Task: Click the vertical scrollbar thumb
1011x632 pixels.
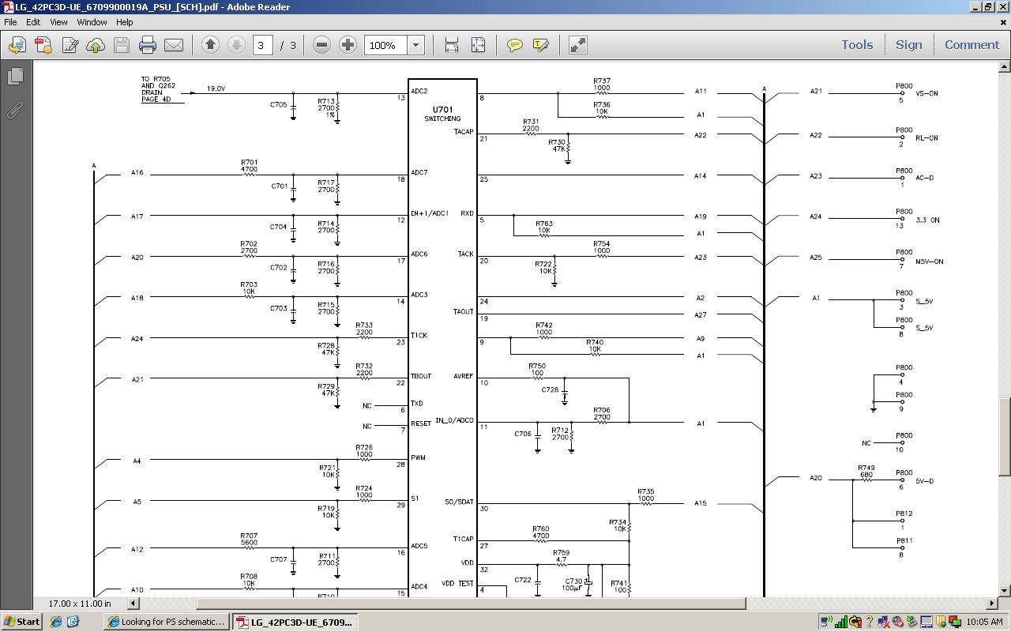Action: (1005, 437)
